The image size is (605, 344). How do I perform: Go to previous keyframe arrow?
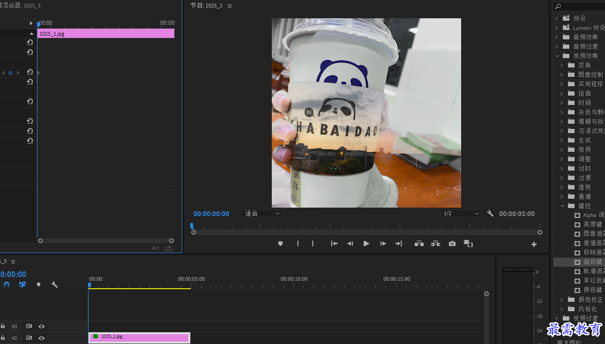[x=3, y=73]
